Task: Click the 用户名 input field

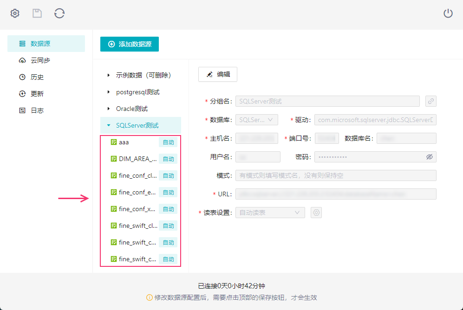Action: click(258, 157)
